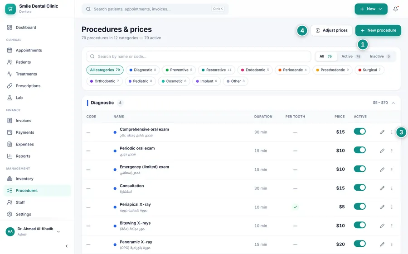The image size is (408, 254).
Task: Filter by the Restorative category
Action: pos(217,70)
